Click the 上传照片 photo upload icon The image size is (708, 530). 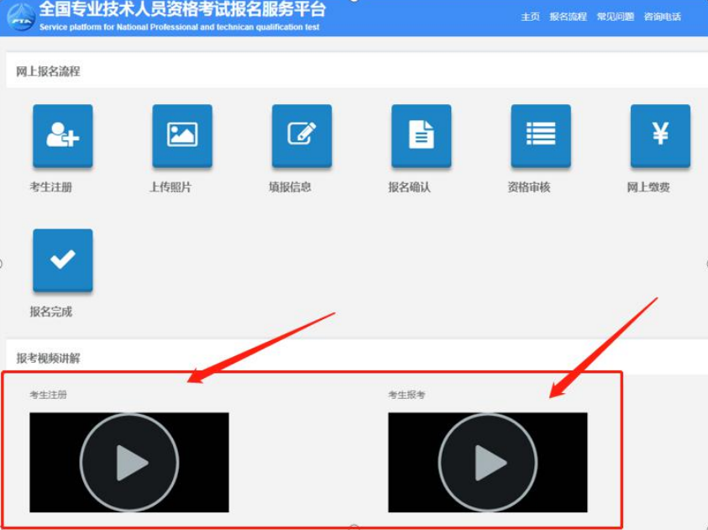(x=182, y=135)
